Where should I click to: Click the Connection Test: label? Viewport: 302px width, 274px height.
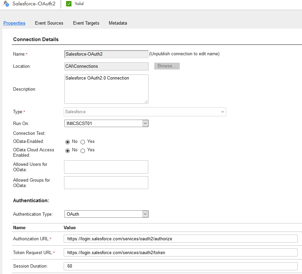[x=29, y=133]
